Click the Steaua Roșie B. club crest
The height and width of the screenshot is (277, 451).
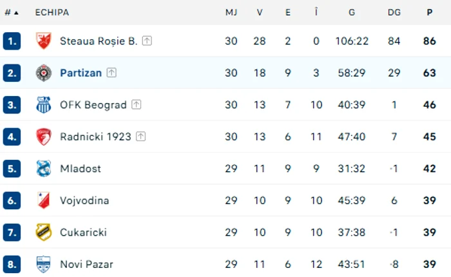(x=43, y=41)
